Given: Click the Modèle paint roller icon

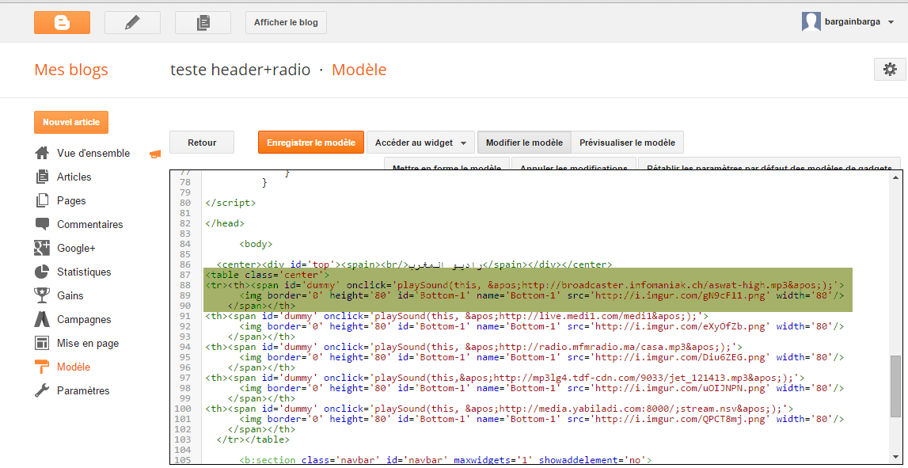Looking at the screenshot, I should coord(42,367).
